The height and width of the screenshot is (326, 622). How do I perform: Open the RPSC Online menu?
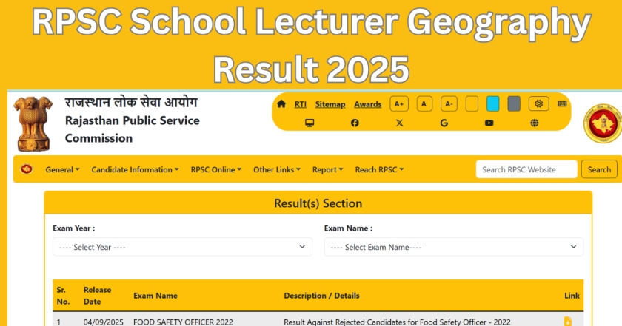click(x=216, y=169)
